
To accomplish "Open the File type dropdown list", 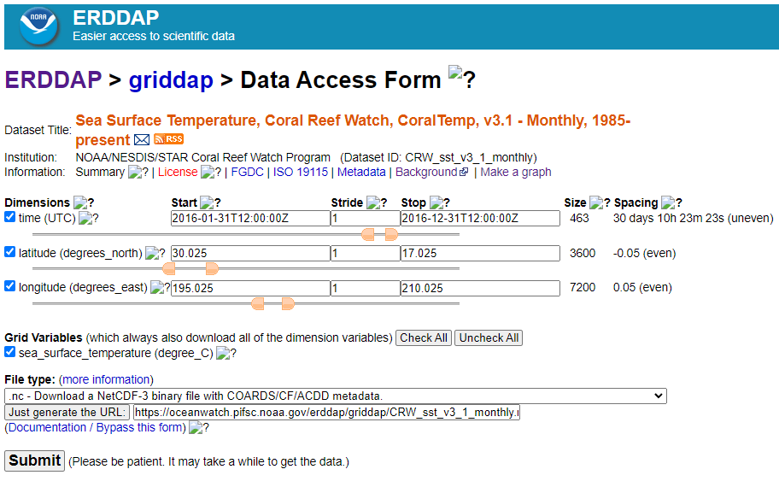I will click(x=335, y=396).
